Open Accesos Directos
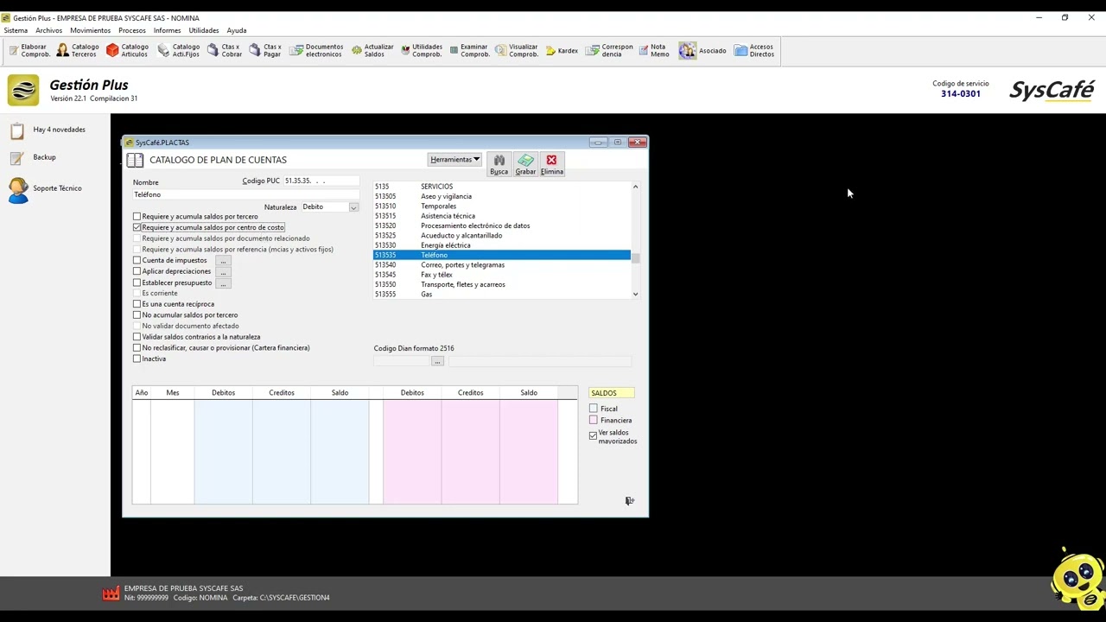The width and height of the screenshot is (1106, 622). tap(754, 51)
